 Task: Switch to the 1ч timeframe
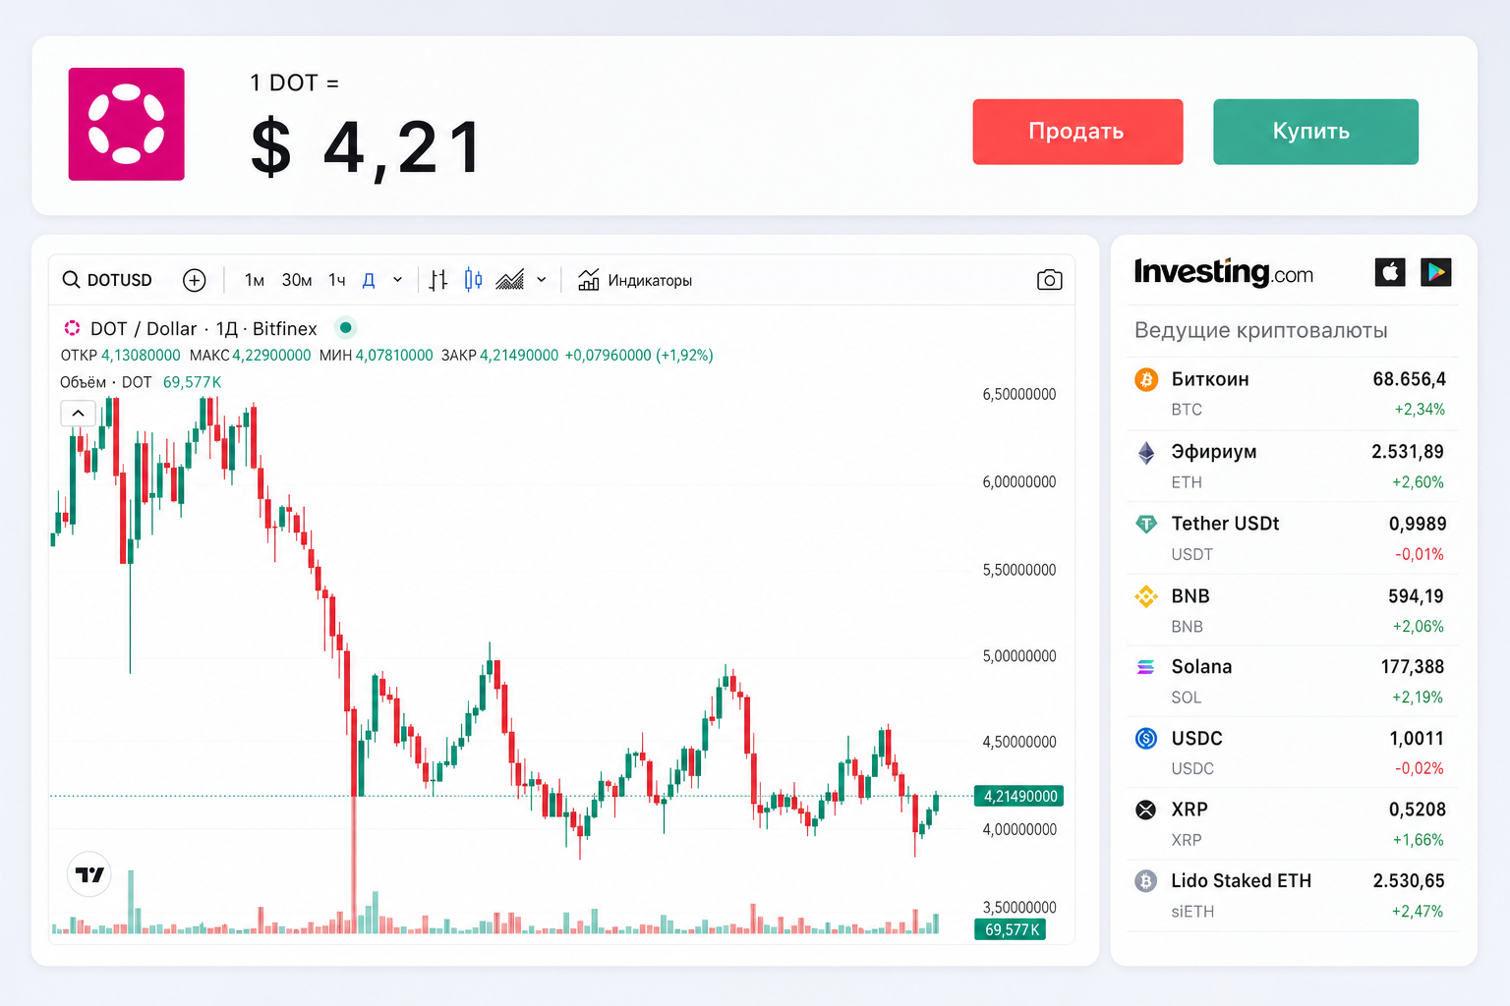337,280
